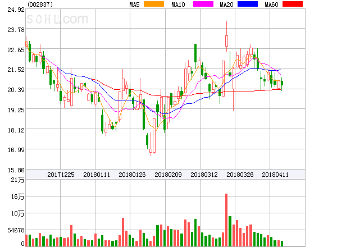The height and width of the screenshot is (247, 337).
Task: Click the 21万 volume axis label
Action: [x=17, y=180]
